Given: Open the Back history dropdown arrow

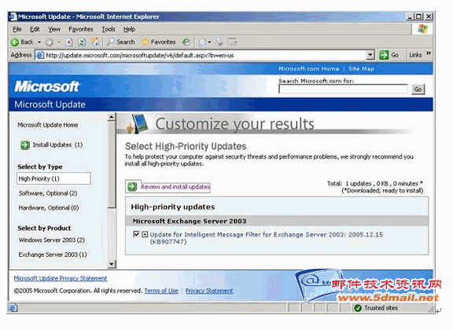Looking at the screenshot, I should [39, 42].
